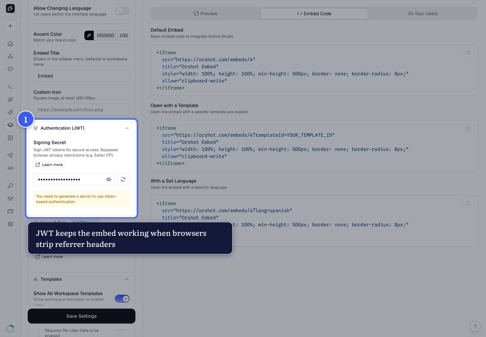486x337 pixels.
Task: Open the three-circles templates sidebar icon
Action: click(x=10, y=56)
